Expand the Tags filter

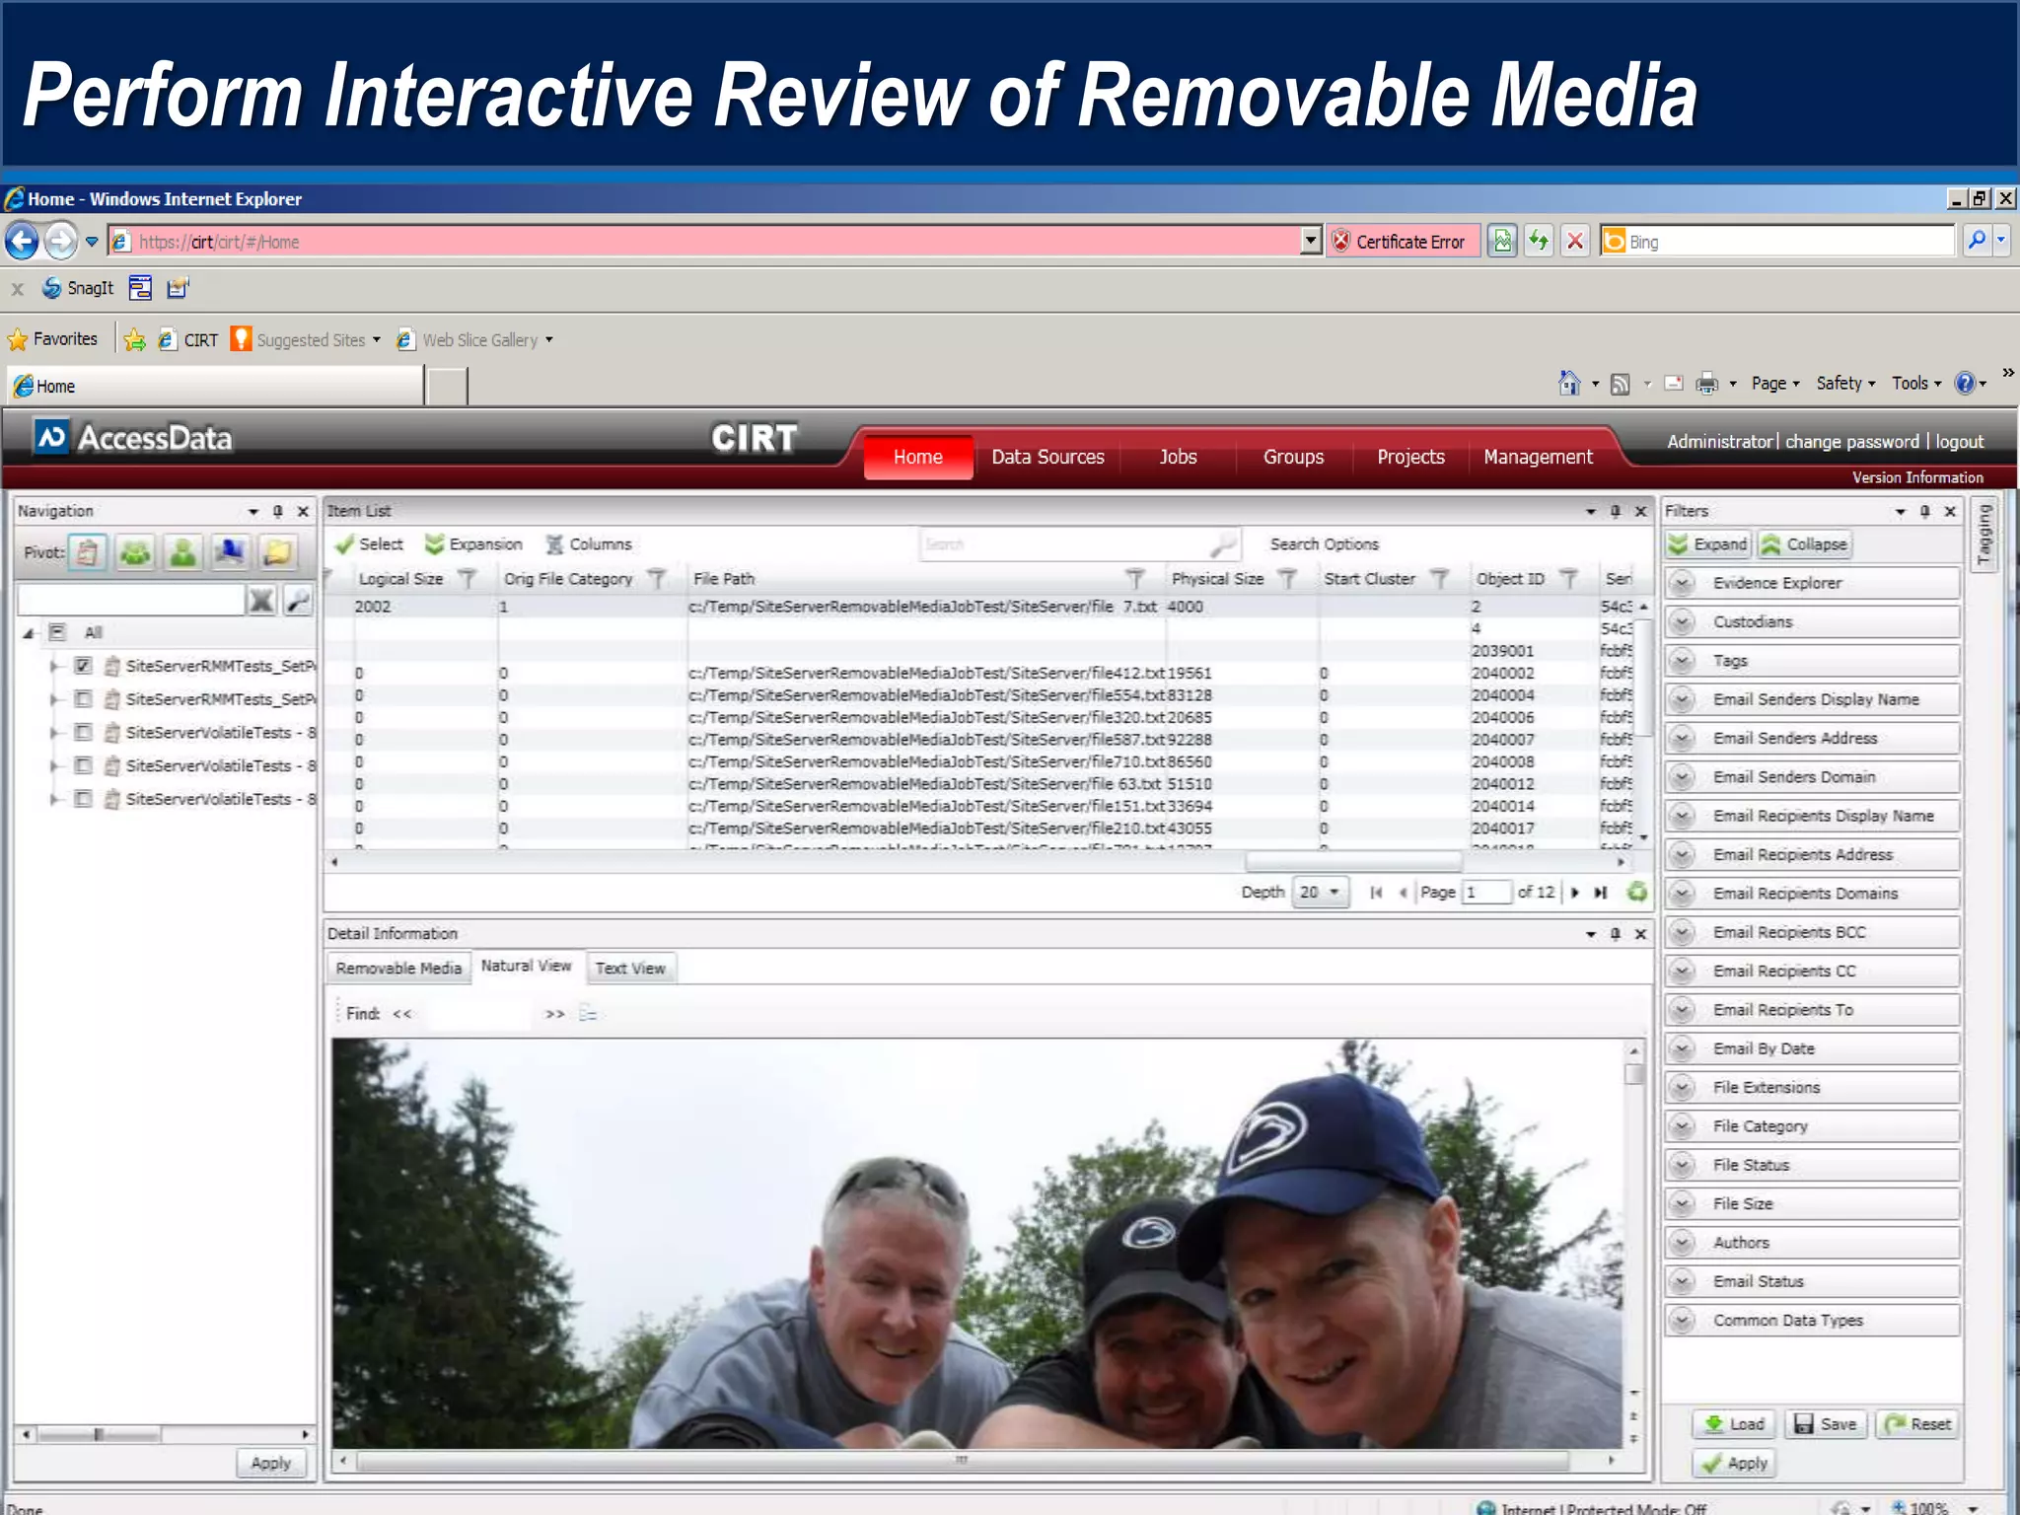pos(1683,661)
